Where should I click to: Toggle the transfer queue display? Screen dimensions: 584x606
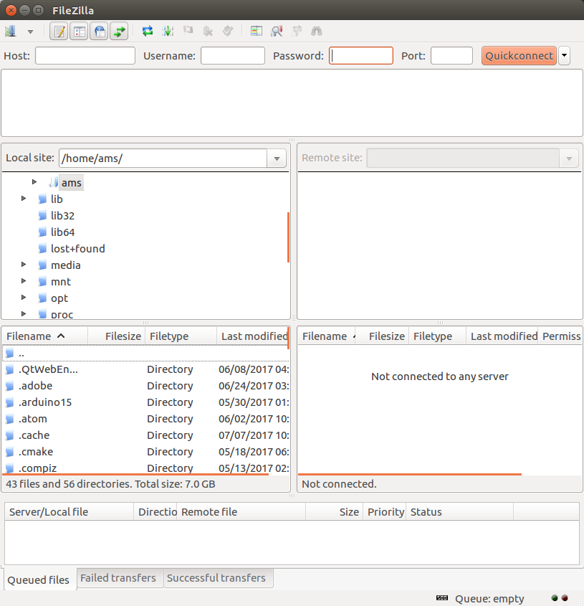click(119, 31)
